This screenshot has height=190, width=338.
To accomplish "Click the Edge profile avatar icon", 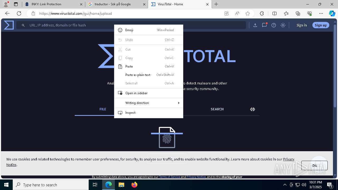I will click(6, 4).
